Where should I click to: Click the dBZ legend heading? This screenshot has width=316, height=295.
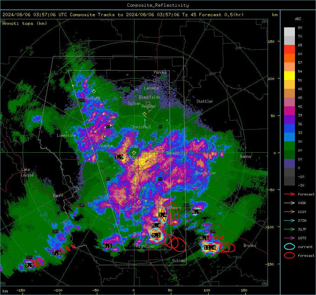[x=298, y=19]
